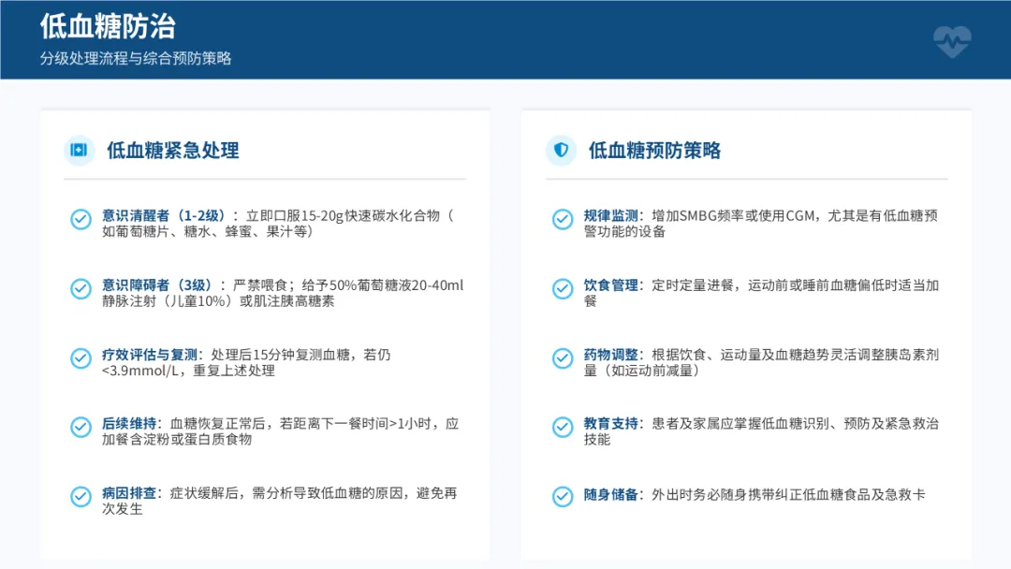Click text 增加SMBG频率或使用CGM
This screenshot has width=1011, height=569.
point(733,216)
